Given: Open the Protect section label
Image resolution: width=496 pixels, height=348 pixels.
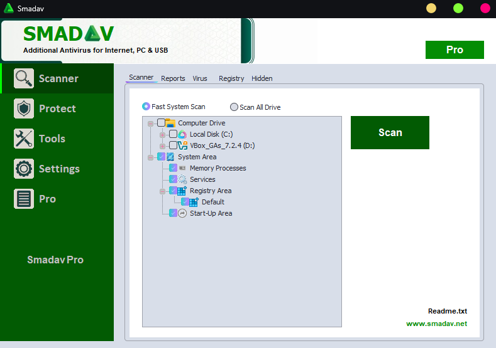Looking at the screenshot, I should click(57, 108).
